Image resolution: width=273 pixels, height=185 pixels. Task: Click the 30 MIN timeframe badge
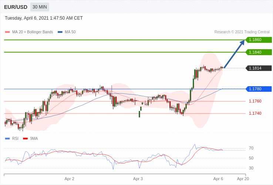(x=40, y=7)
